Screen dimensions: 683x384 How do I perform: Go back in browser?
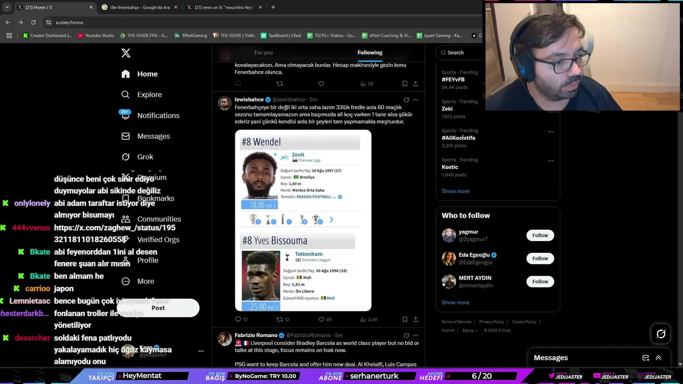(7, 22)
